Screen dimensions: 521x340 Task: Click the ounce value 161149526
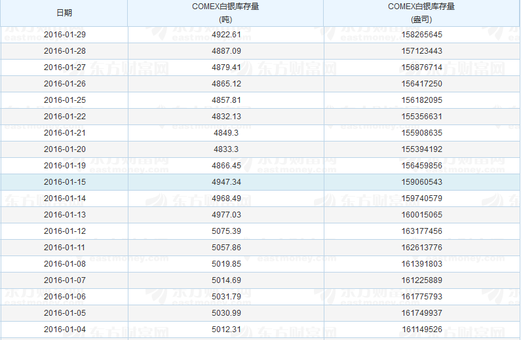[421, 330]
